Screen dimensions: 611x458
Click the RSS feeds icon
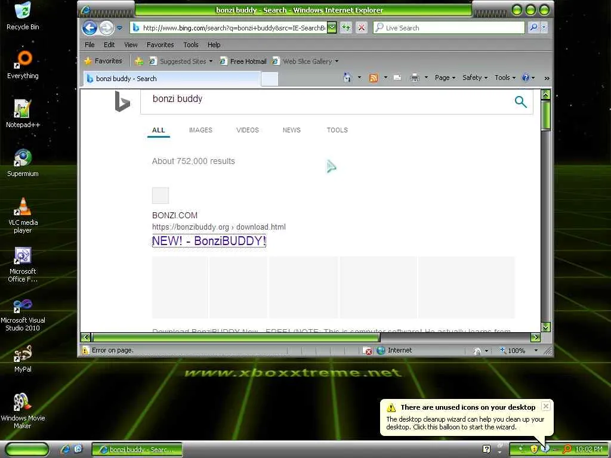(374, 78)
